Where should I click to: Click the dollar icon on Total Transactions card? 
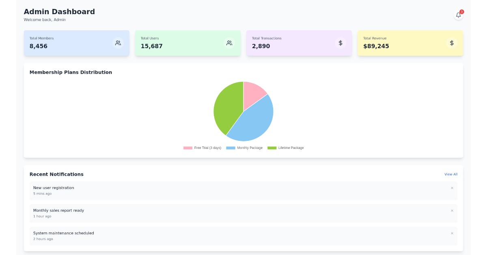point(340,42)
